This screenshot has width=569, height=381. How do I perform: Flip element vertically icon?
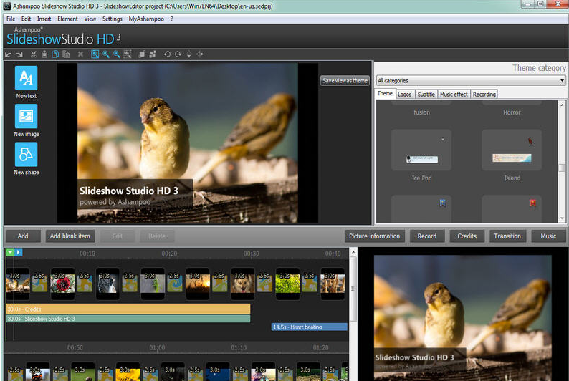tap(188, 54)
